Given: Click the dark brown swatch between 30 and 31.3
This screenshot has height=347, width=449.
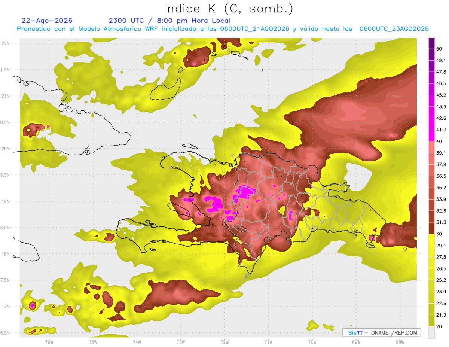Looking at the screenshot, I should [x=431, y=228].
